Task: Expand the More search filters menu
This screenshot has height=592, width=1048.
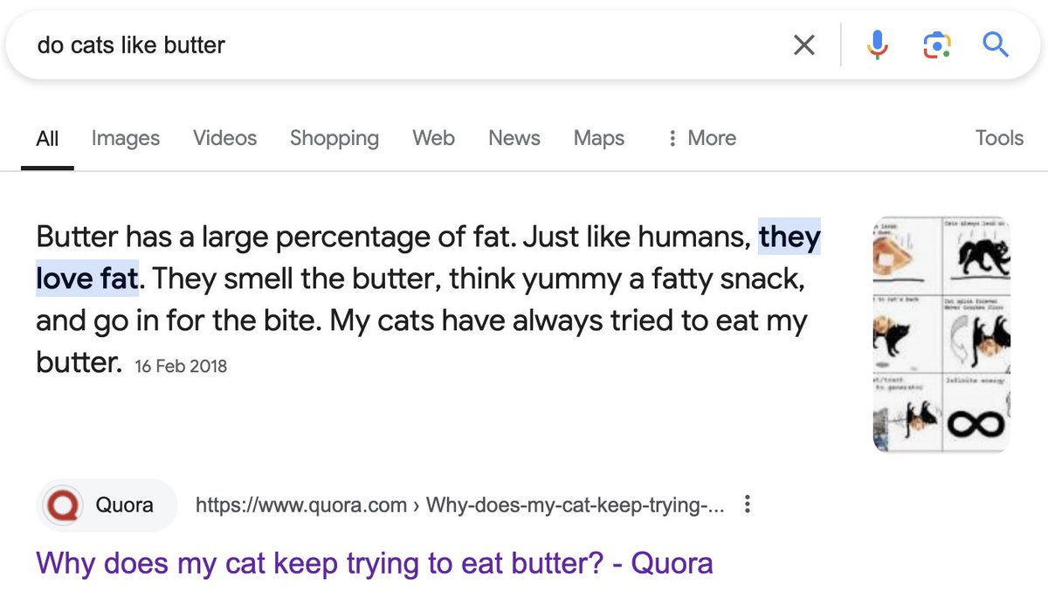Action: (x=701, y=138)
